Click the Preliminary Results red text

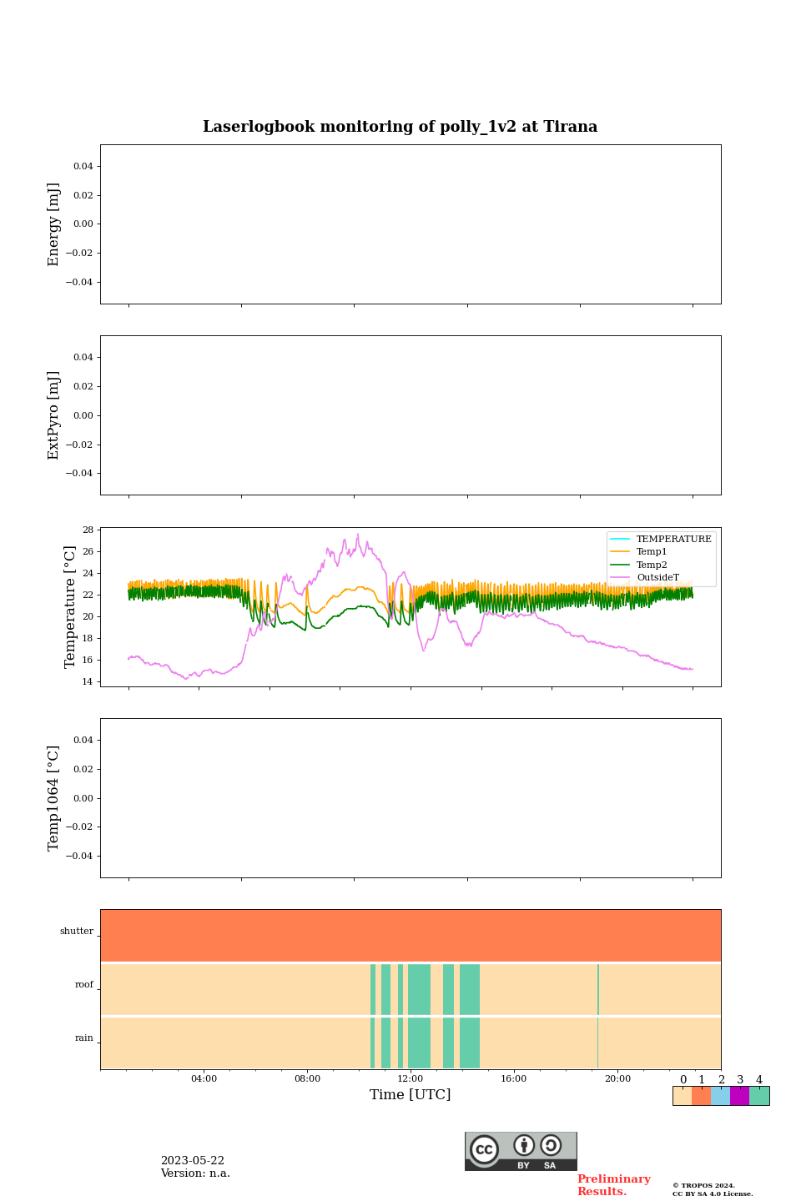(613, 1185)
